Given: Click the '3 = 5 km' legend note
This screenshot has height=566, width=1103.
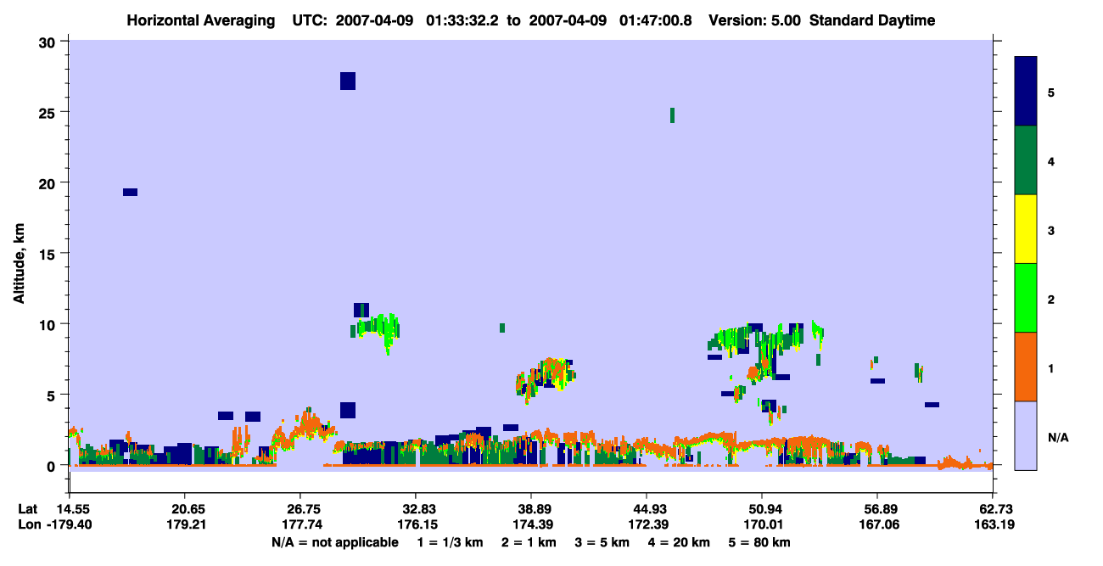Looking at the screenshot, I should click(603, 542).
